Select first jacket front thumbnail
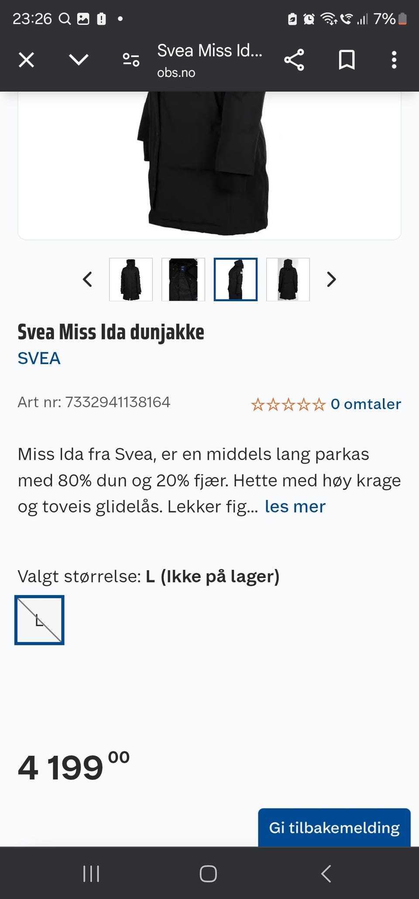This screenshot has height=899, width=419. click(x=131, y=279)
